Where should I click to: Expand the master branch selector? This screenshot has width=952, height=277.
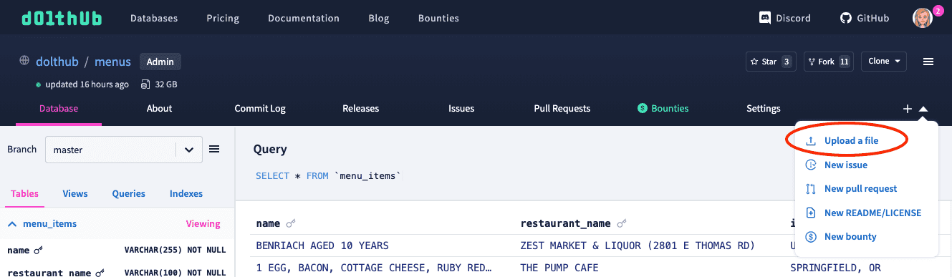123,150
